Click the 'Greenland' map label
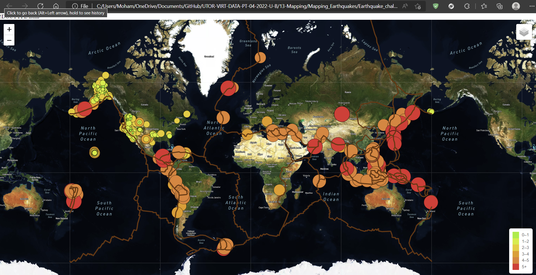This screenshot has width=536, height=275. 209,56
